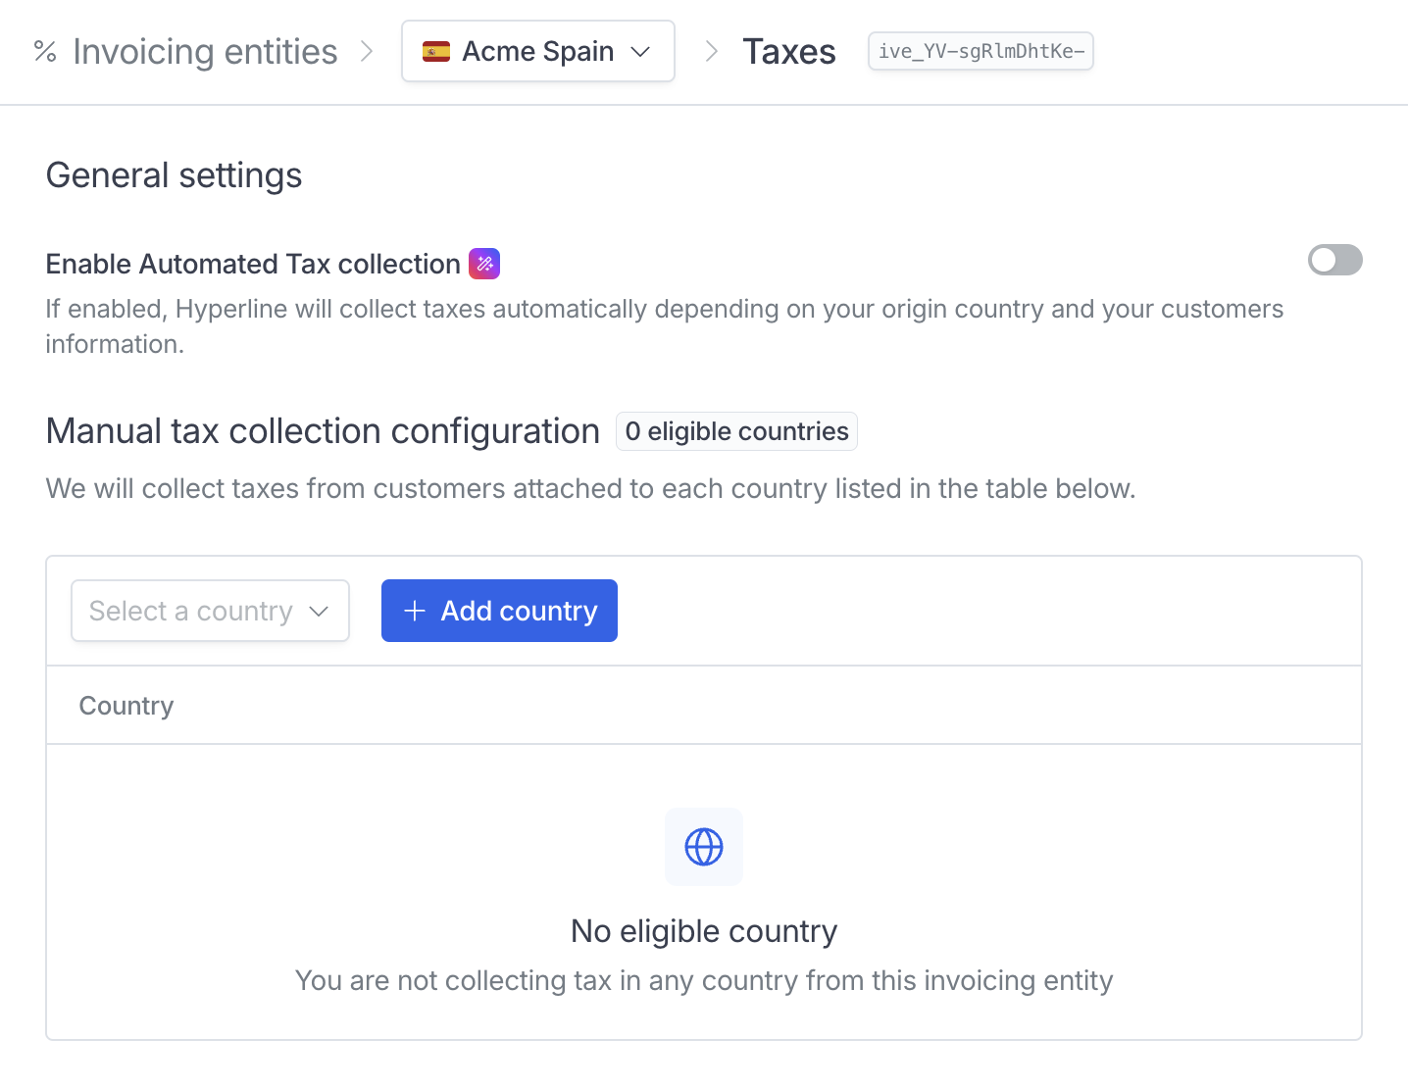Click the globe icon in empty state

pyautogui.click(x=704, y=847)
